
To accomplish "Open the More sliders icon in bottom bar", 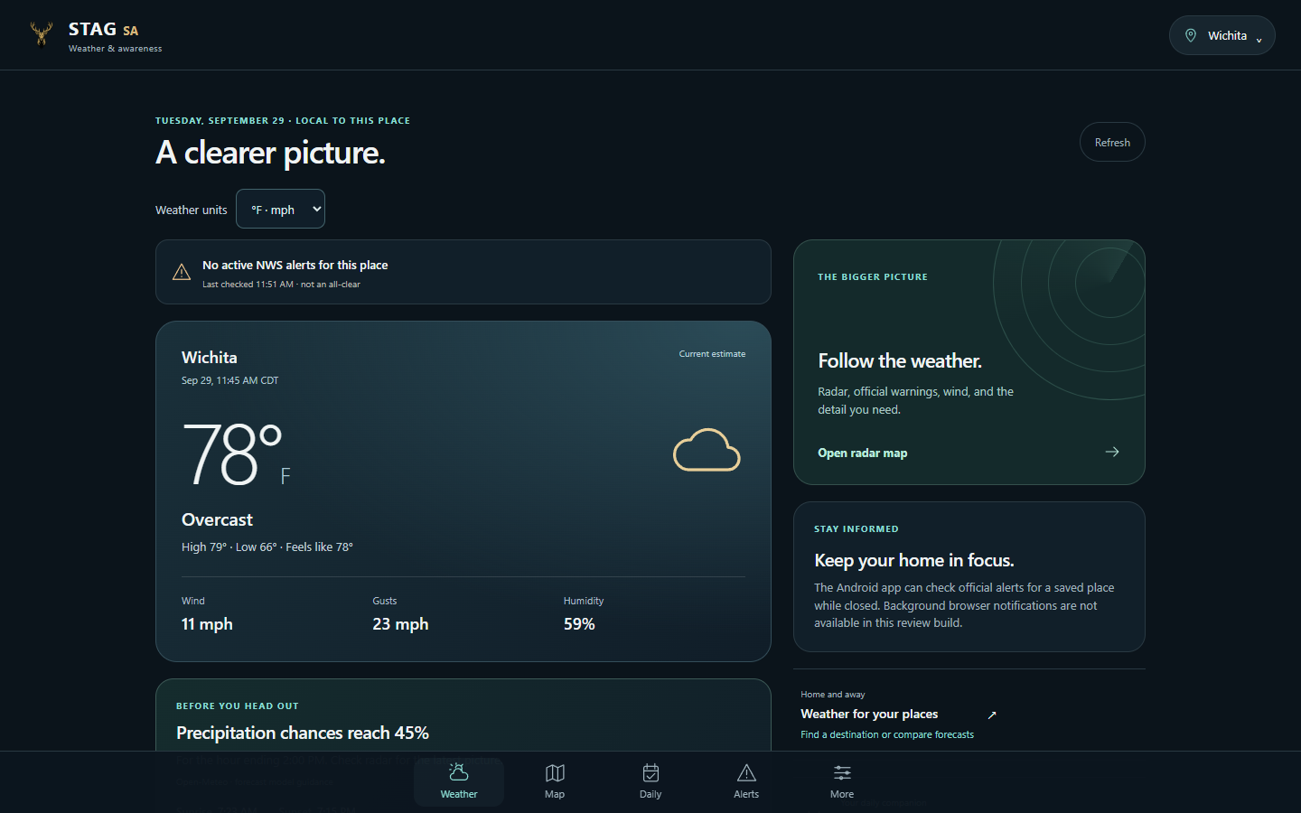I will click(842, 772).
